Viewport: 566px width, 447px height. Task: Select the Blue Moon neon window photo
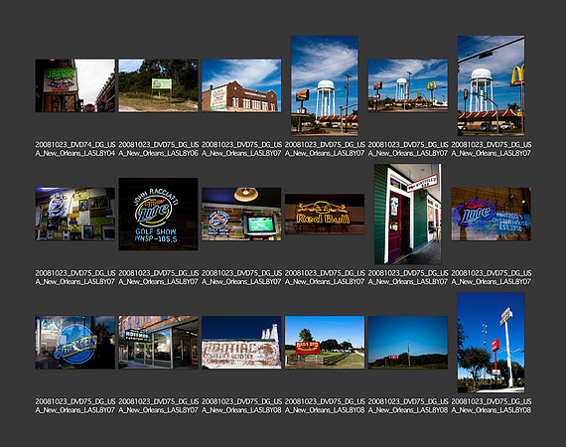75,343
